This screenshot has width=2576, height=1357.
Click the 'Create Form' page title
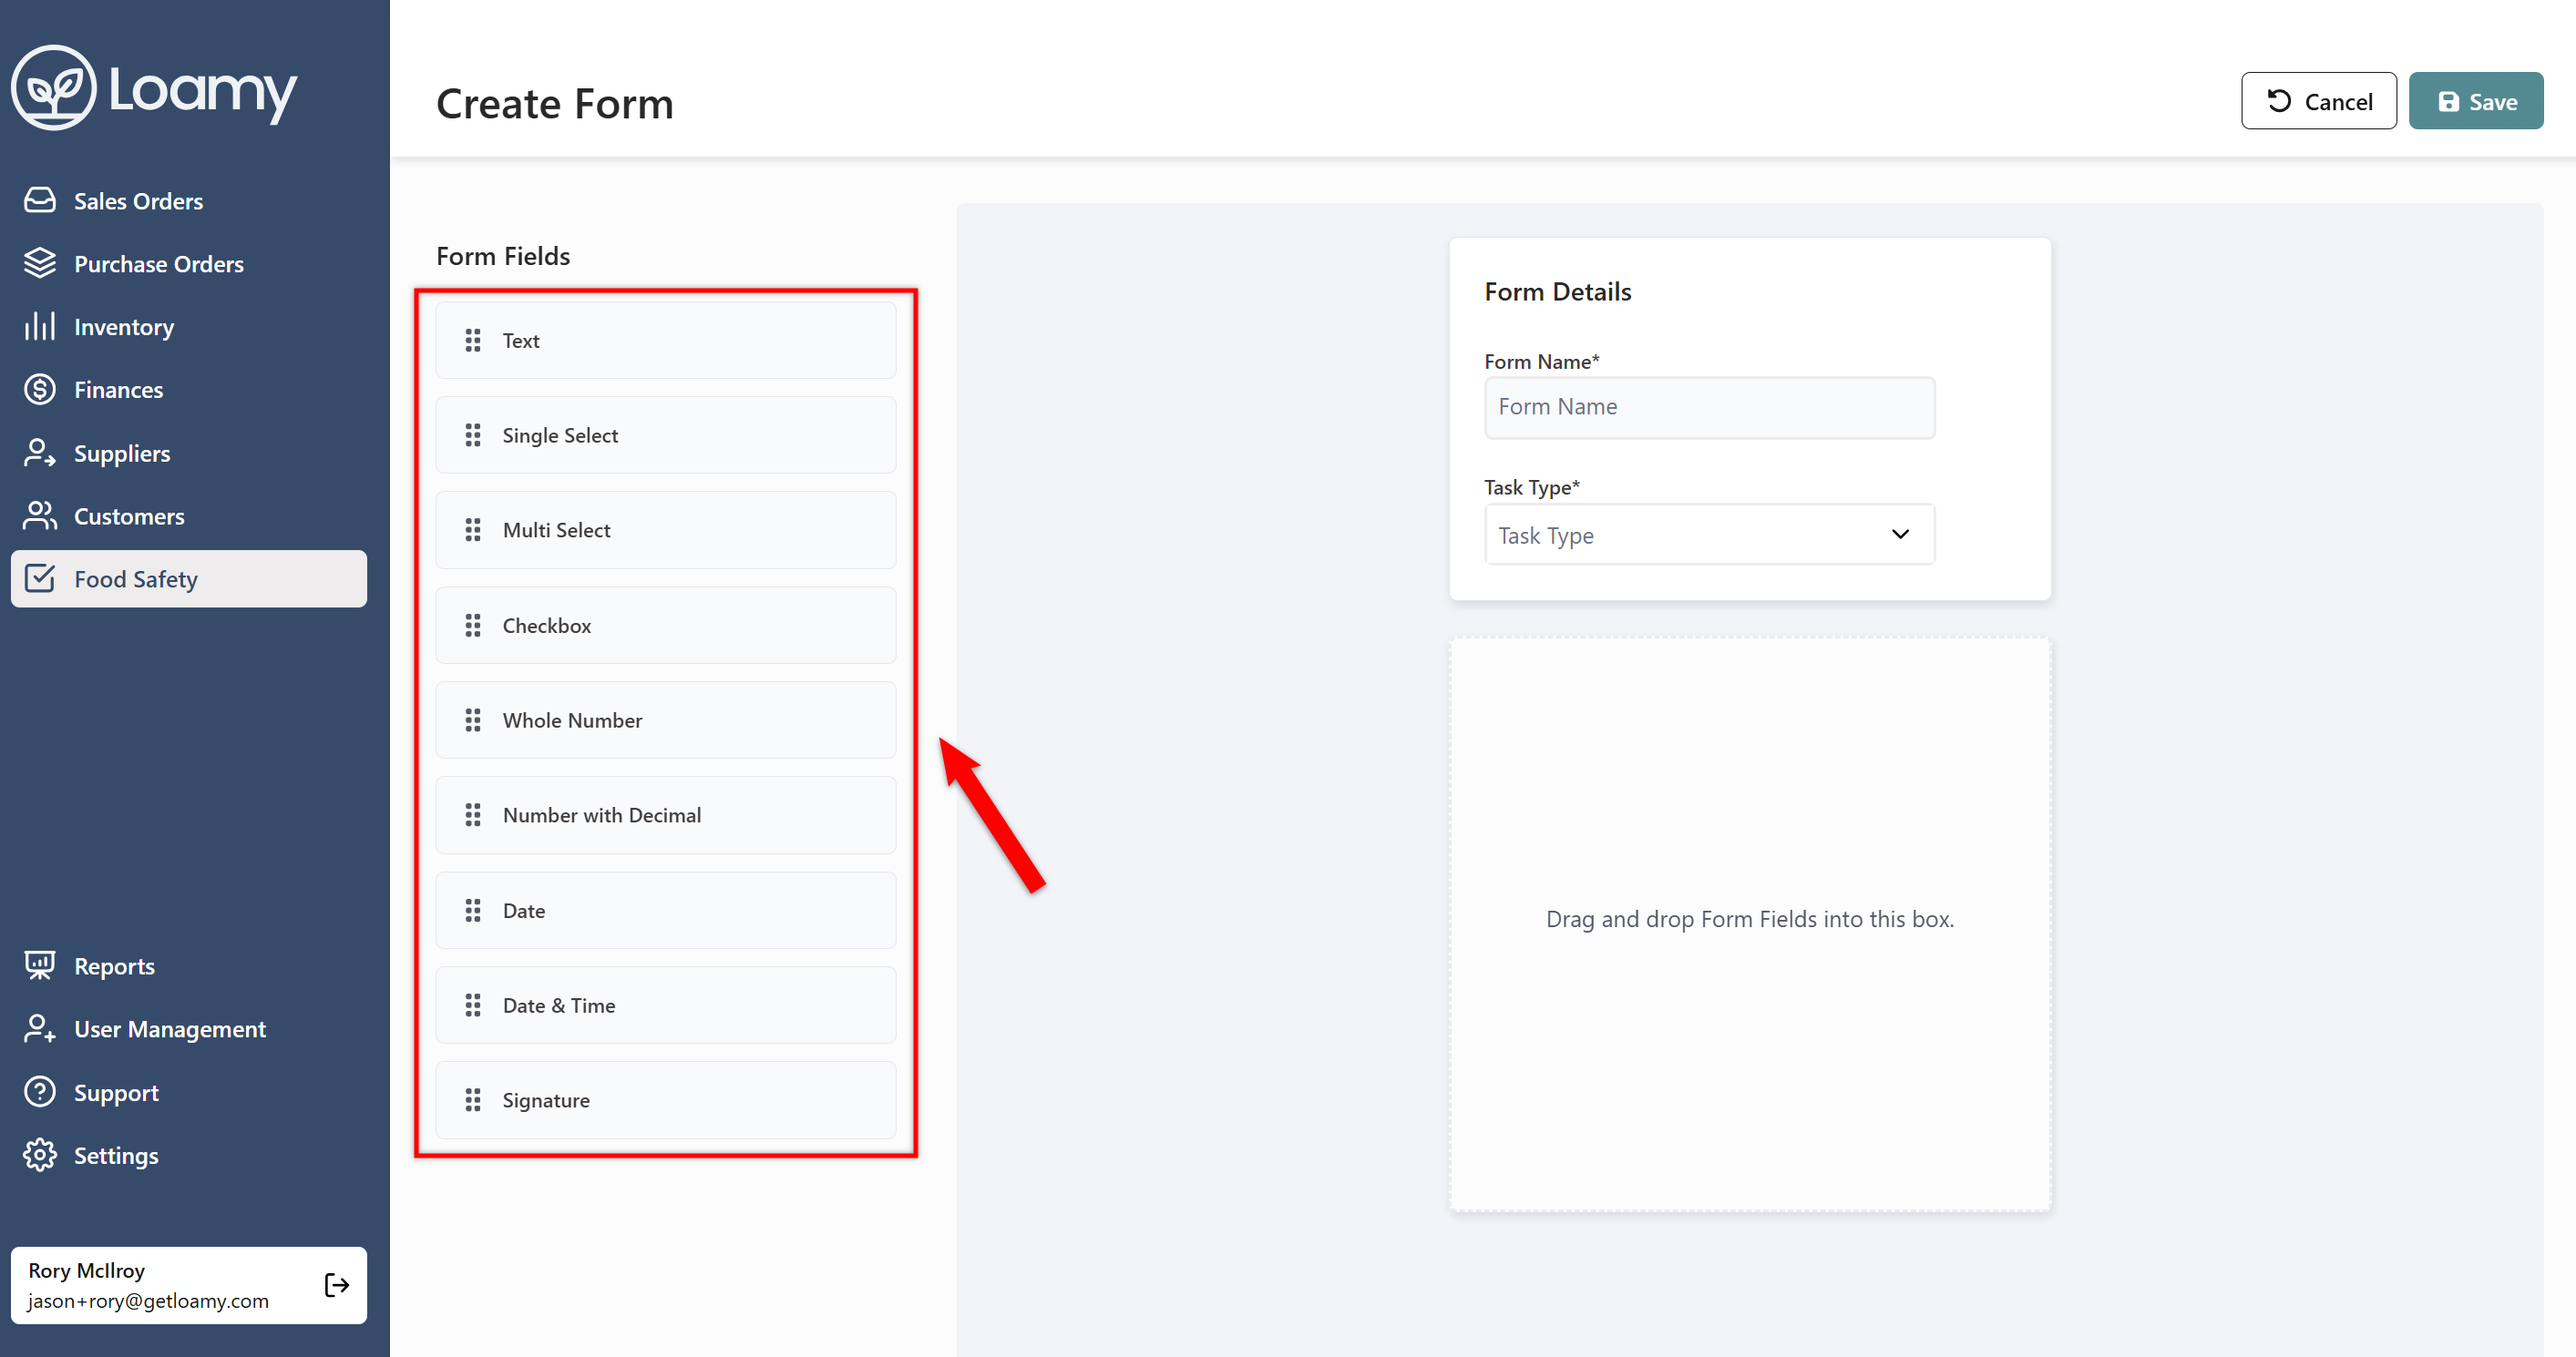click(555, 104)
